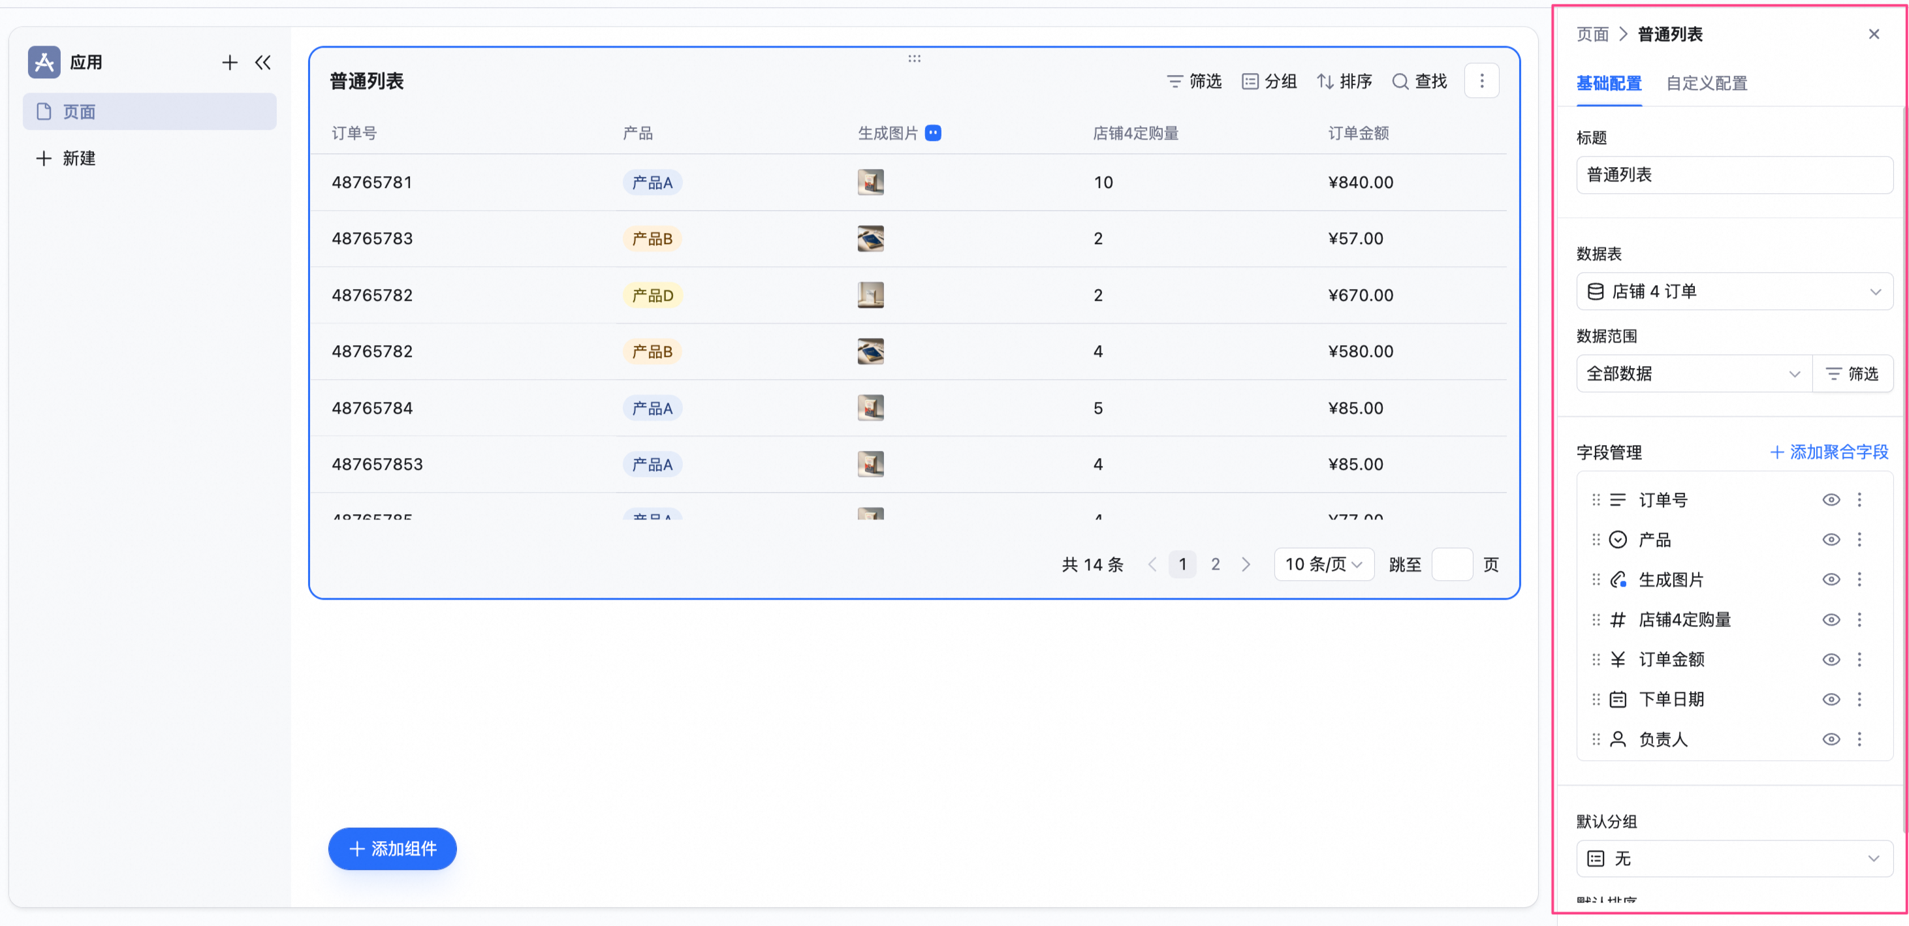Open the 查找 search tool
The height and width of the screenshot is (926, 1909).
(x=1420, y=82)
